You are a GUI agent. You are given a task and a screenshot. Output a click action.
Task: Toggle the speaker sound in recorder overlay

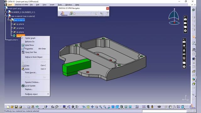184,54
